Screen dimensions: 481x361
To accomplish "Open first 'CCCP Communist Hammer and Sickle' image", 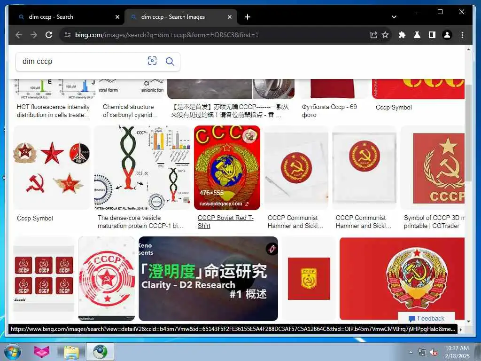I will (296, 168).
